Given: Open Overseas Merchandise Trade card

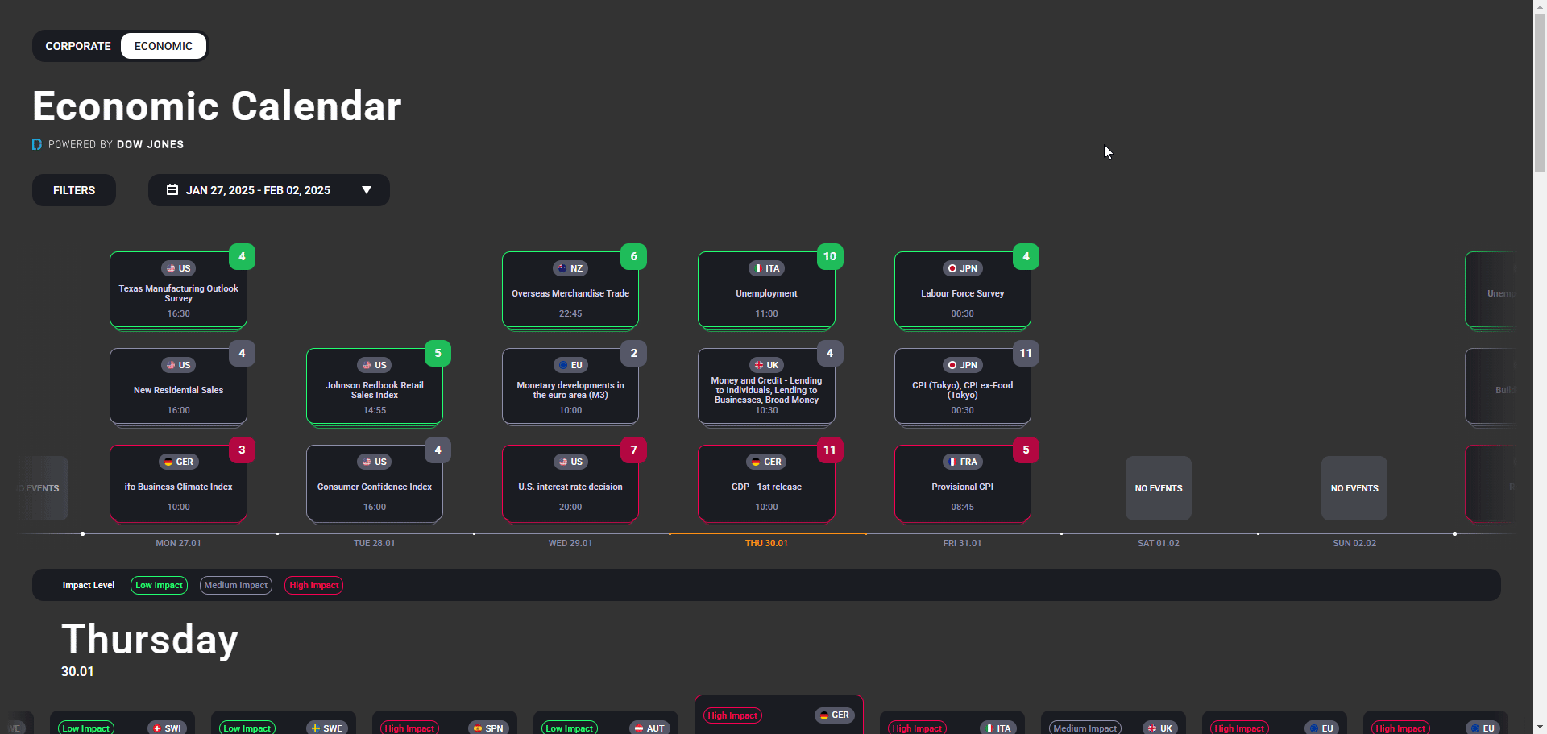Looking at the screenshot, I should click(570, 290).
